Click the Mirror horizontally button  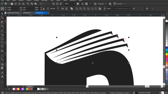[x=62, y=9]
